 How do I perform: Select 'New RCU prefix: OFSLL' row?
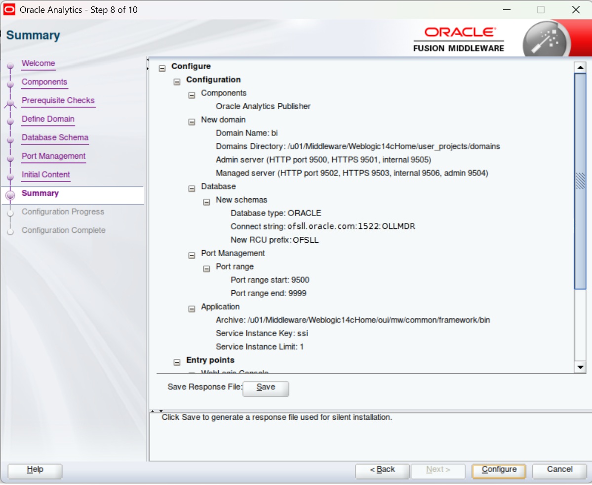pyautogui.click(x=275, y=240)
